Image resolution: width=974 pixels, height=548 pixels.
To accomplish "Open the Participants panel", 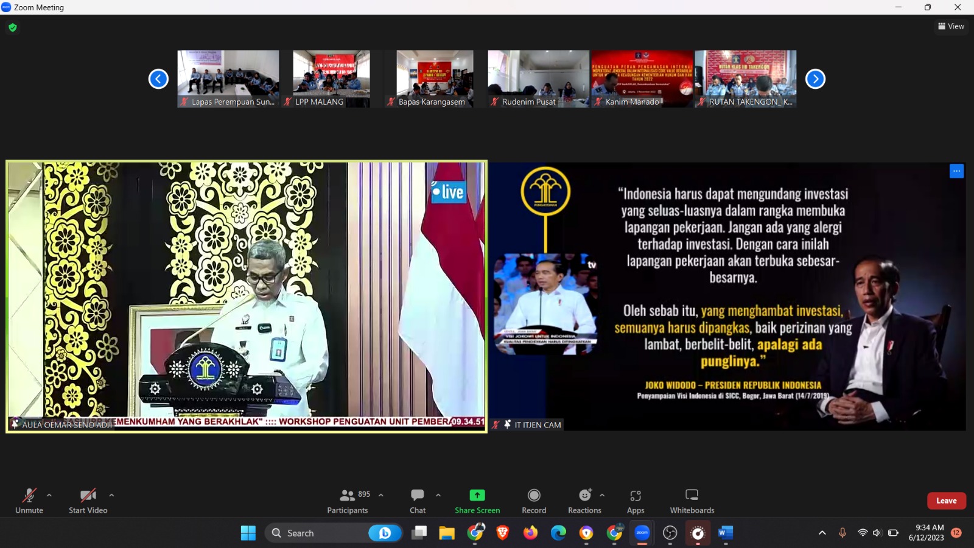I will (x=348, y=501).
